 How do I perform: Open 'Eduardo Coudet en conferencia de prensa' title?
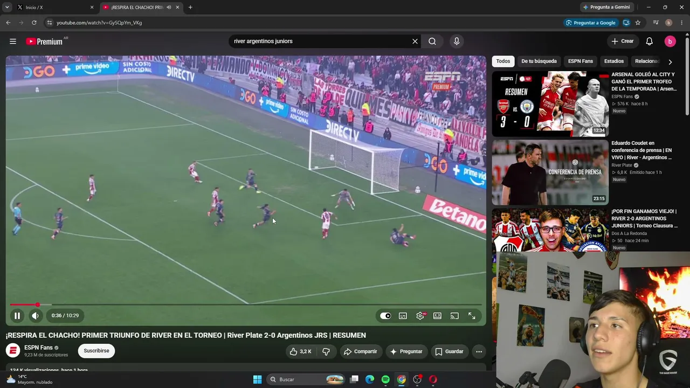(x=642, y=150)
